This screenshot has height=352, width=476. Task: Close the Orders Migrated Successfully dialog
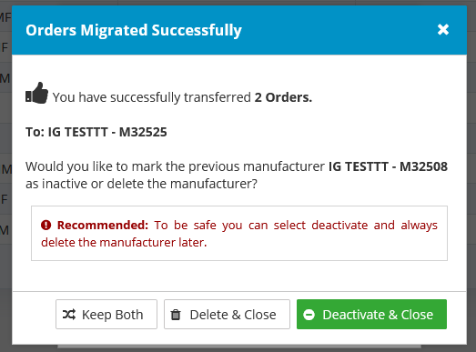coord(443,30)
